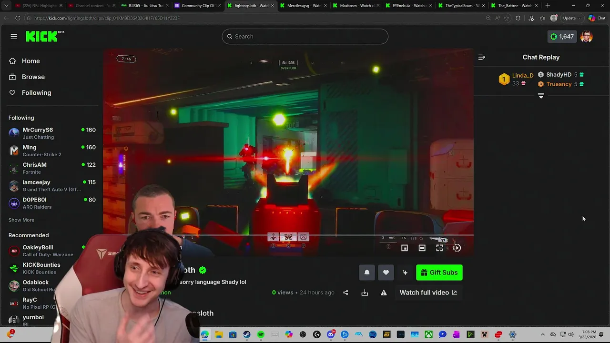Bookmark this page with star icon
Image resolution: width=610 pixels, height=343 pixels.
click(x=507, y=18)
